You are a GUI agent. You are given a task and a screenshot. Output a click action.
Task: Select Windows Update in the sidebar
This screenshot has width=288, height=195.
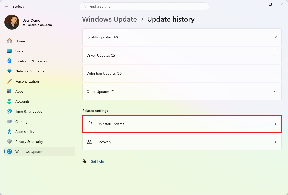pyautogui.click(x=29, y=151)
